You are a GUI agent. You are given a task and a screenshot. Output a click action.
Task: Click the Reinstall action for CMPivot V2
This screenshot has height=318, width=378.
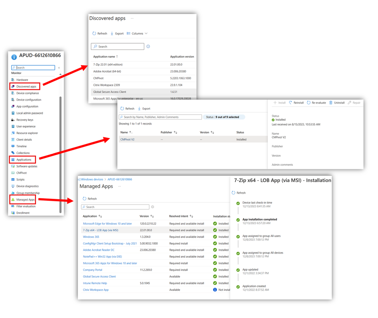(x=296, y=103)
